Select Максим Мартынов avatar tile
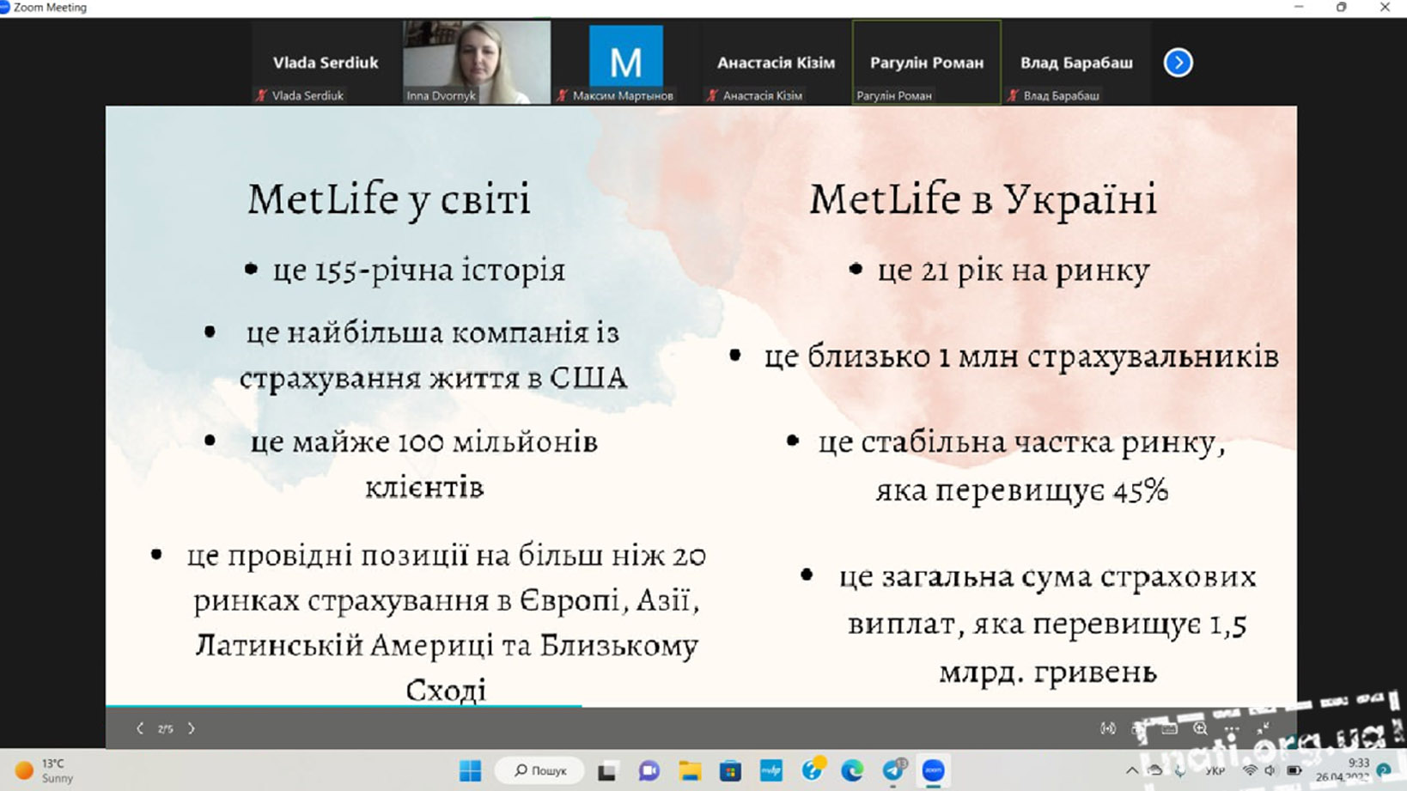Image resolution: width=1407 pixels, height=791 pixels. coord(626,62)
